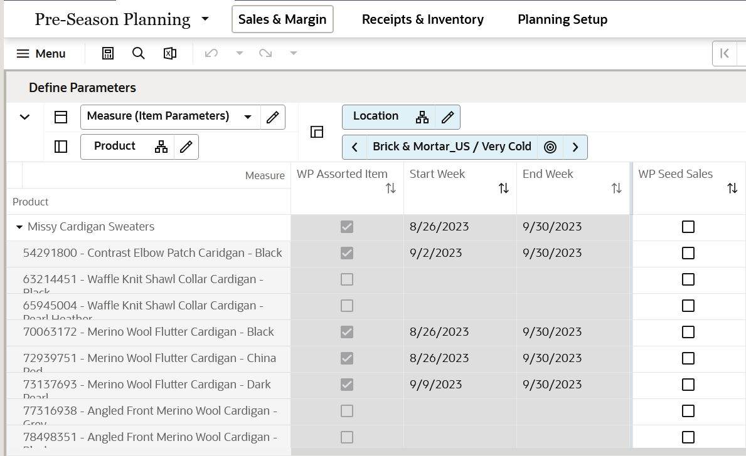
Task: Toggle WP Assorted Item for item 63214451
Action: point(347,279)
